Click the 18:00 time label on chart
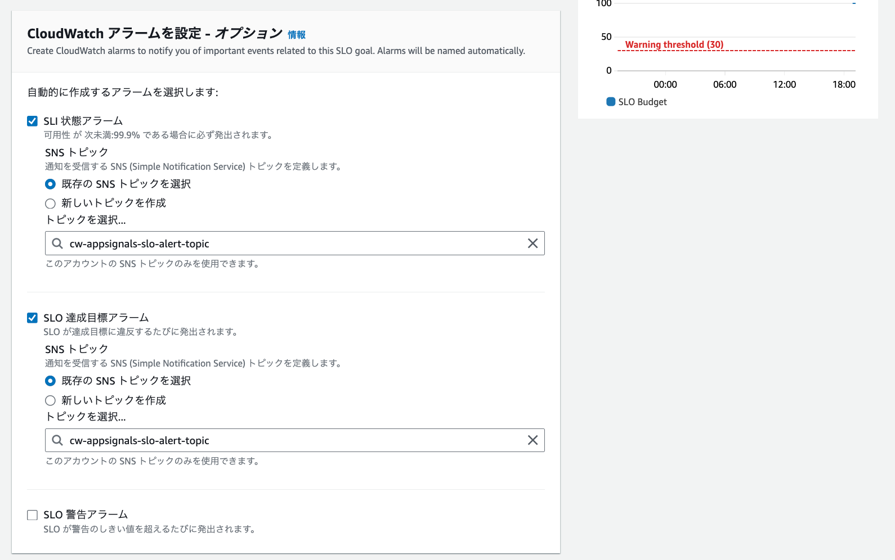Screen dimensions: 895x560 (x=843, y=84)
